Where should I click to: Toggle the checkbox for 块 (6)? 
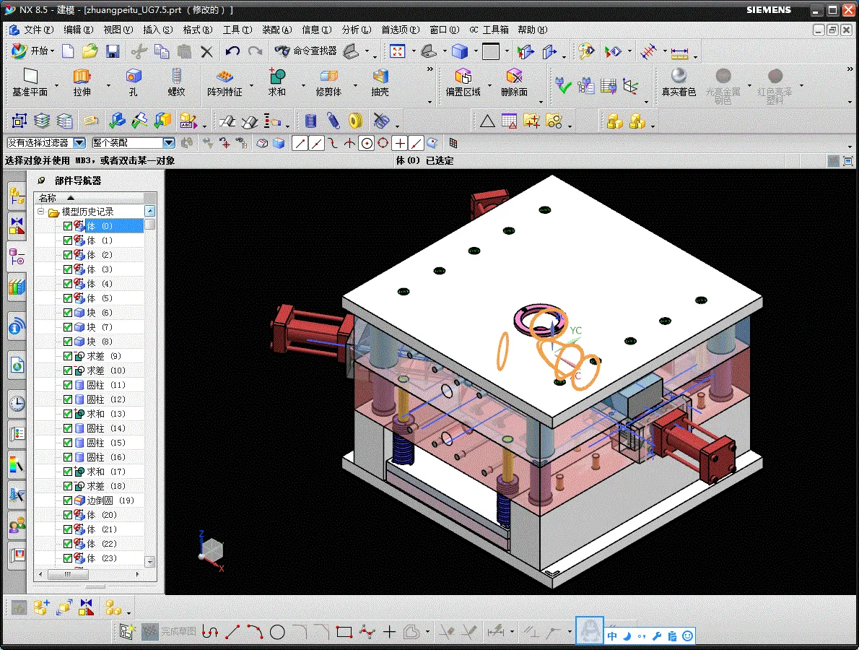click(x=68, y=313)
